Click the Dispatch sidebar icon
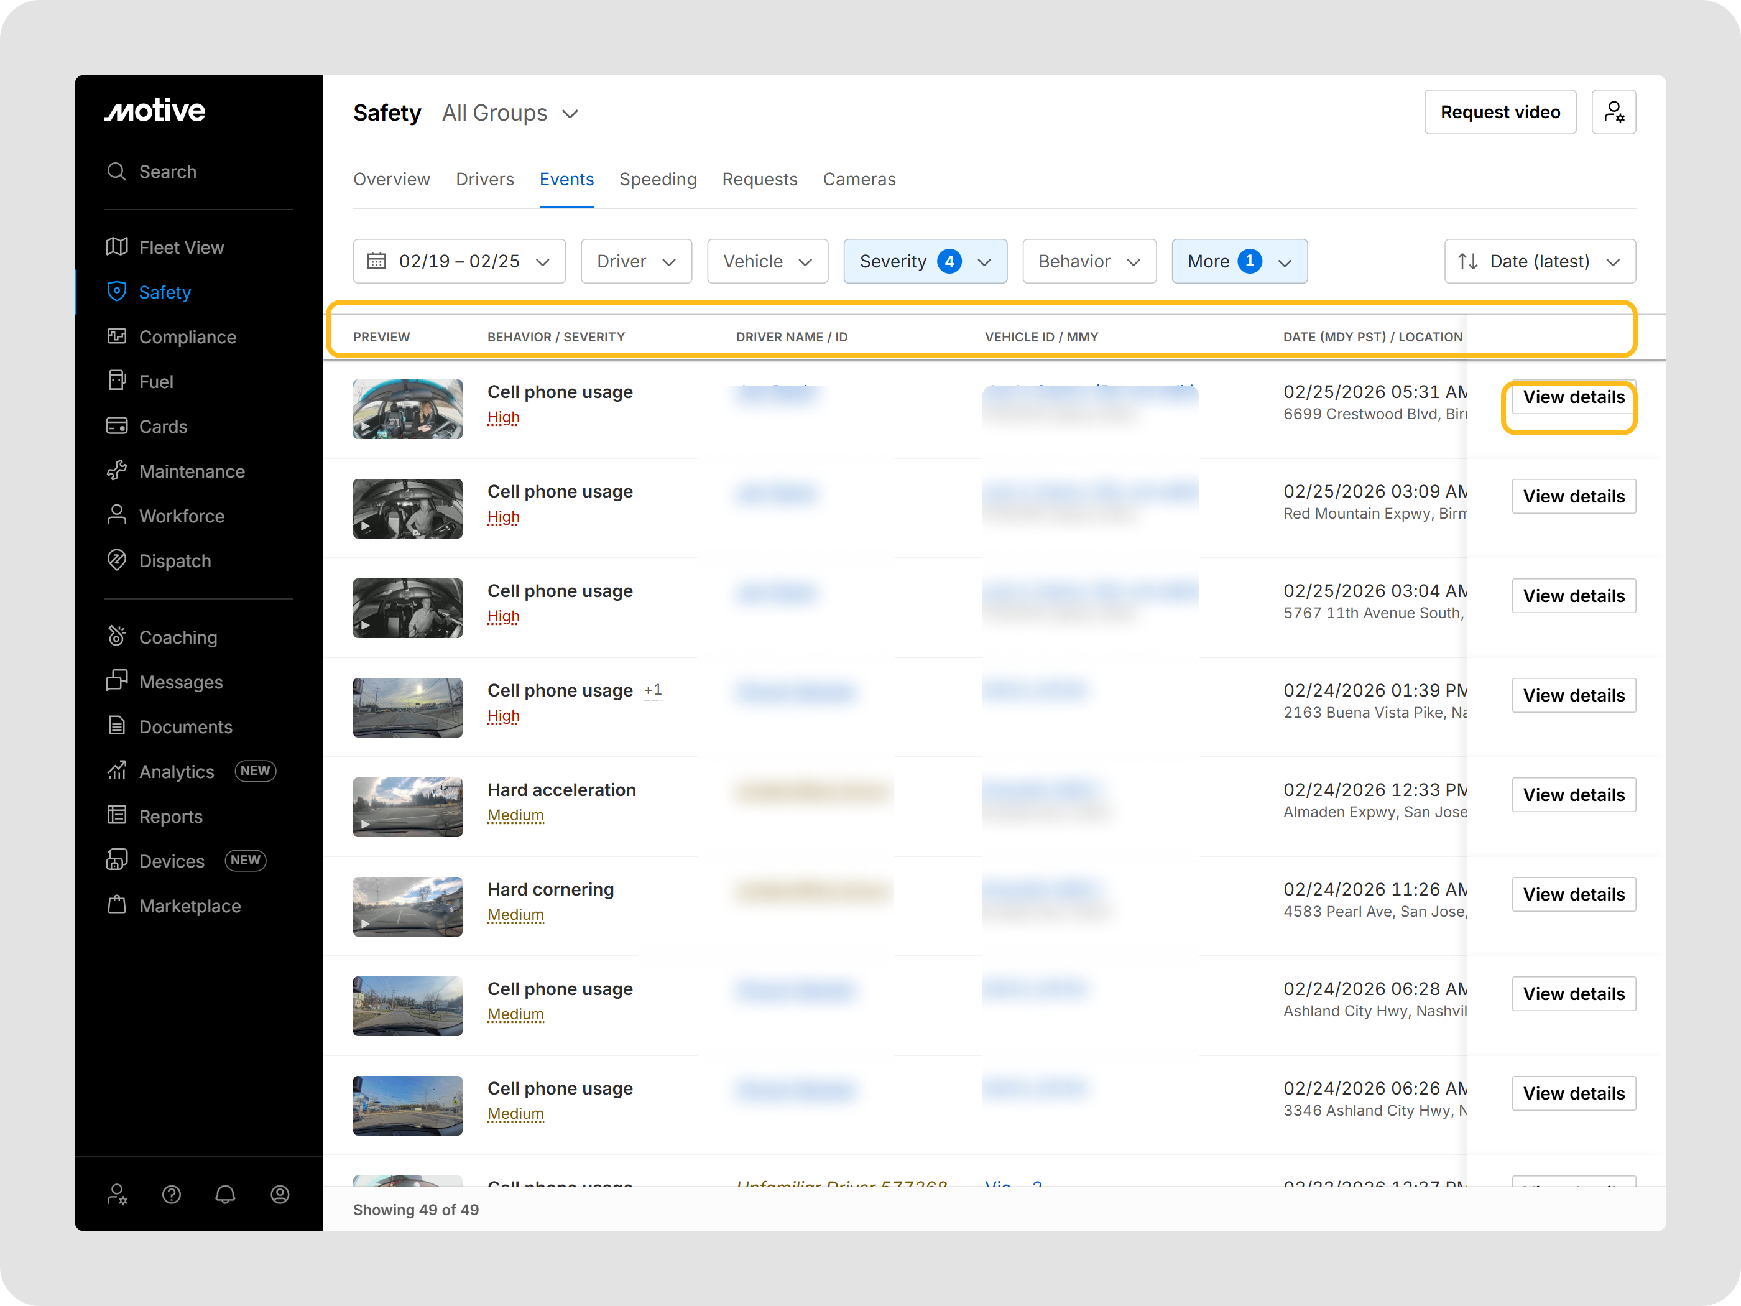The width and height of the screenshot is (1741, 1306). (x=116, y=560)
